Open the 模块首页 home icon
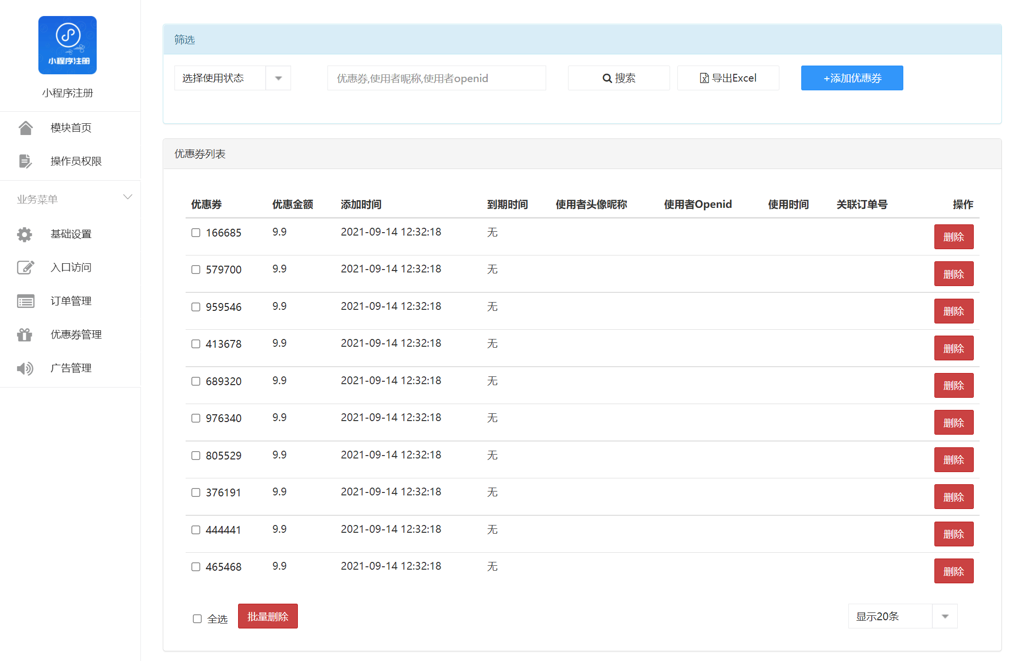Screen dimensions: 1017x661 pyautogui.click(x=25, y=128)
